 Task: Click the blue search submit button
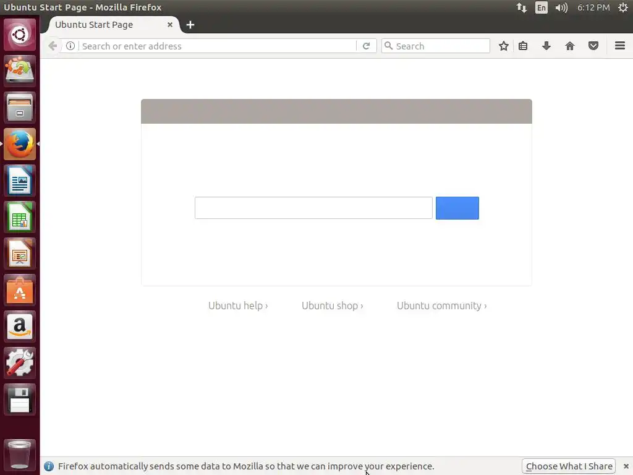[457, 208]
